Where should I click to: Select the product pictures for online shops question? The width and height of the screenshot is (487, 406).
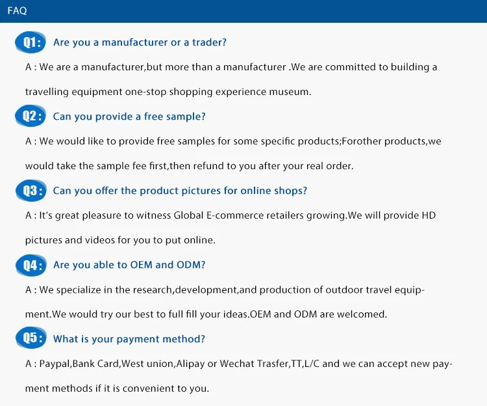(180, 191)
